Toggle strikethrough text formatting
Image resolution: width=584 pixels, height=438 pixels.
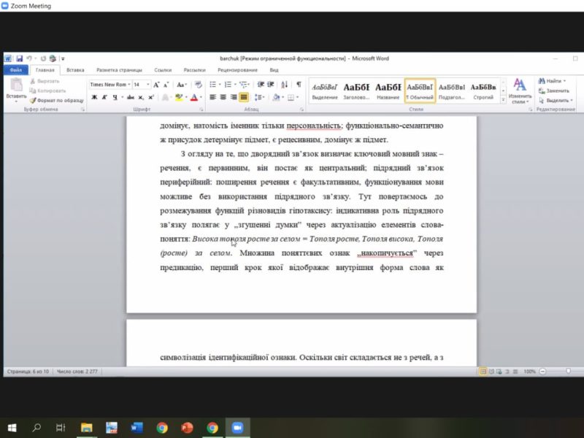130,97
